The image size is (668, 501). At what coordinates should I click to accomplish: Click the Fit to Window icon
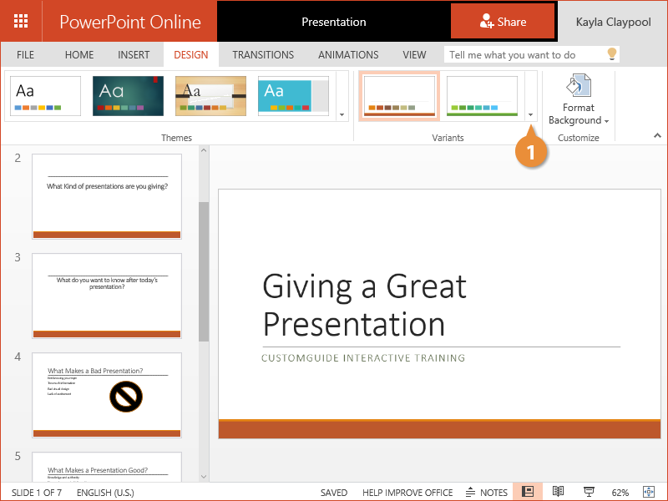point(648,492)
